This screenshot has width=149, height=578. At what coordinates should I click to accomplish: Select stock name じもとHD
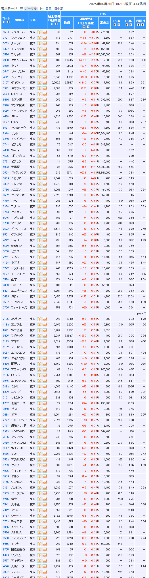(17, 398)
